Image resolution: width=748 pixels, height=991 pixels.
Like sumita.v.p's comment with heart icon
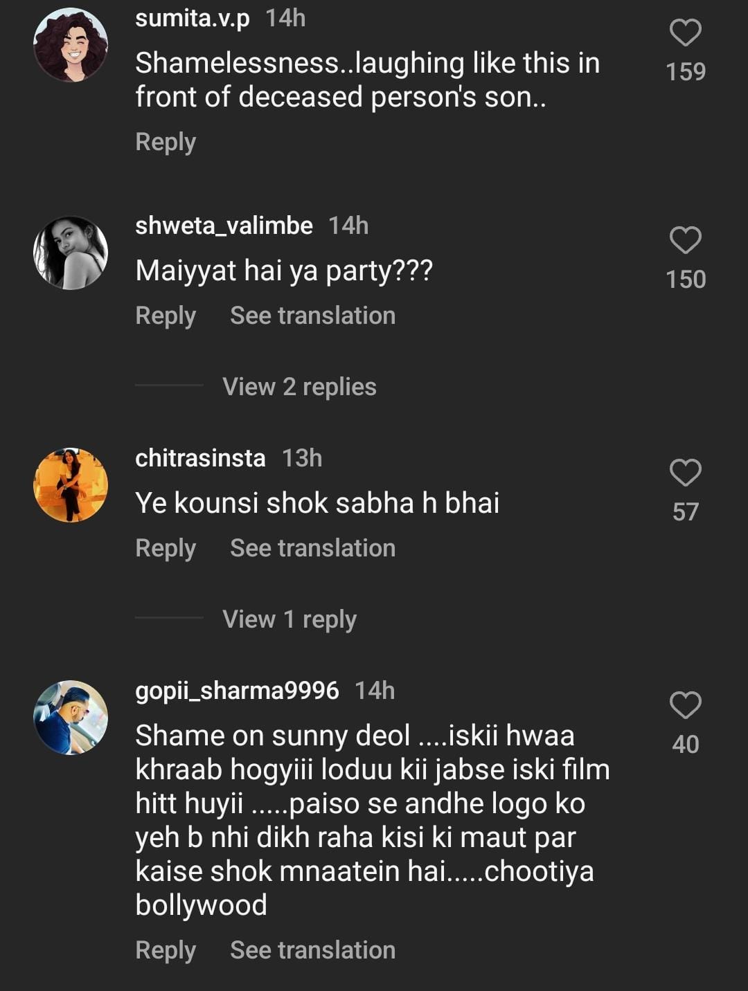pyautogui.click(x=685, y=33)
